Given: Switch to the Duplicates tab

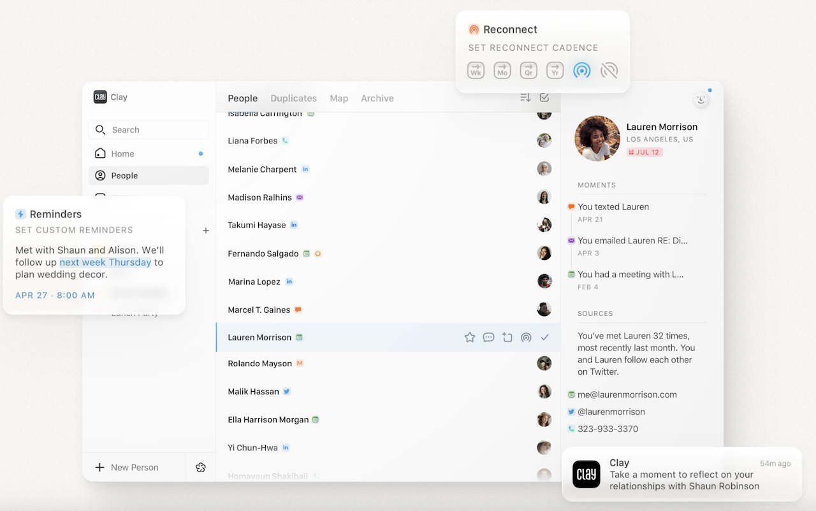Looking at the screenshot, I should point(294,98).
